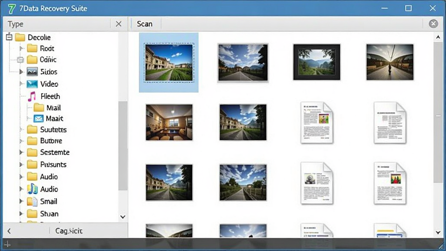Click the Miail folder icon
446x251 pixels.
(x=39, y=108)
